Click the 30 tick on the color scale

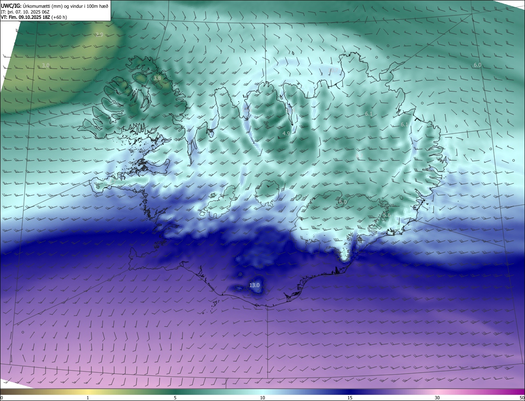click(437, 398)
